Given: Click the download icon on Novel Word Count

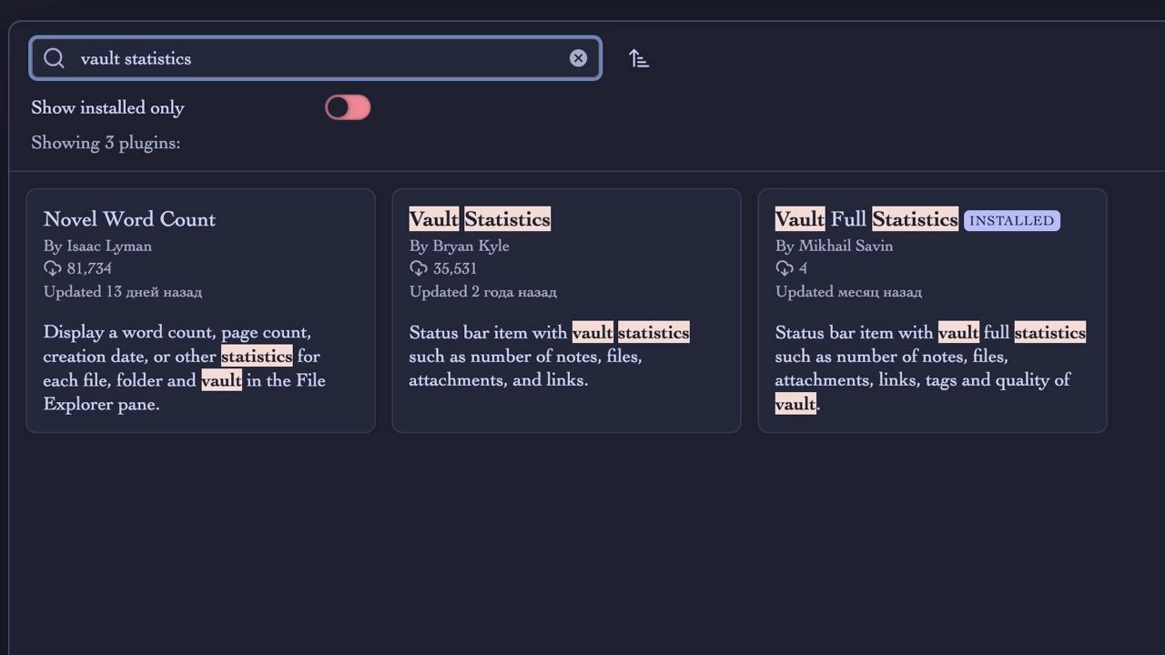Looking at the screenshot, I should click(x=52, y=268).
